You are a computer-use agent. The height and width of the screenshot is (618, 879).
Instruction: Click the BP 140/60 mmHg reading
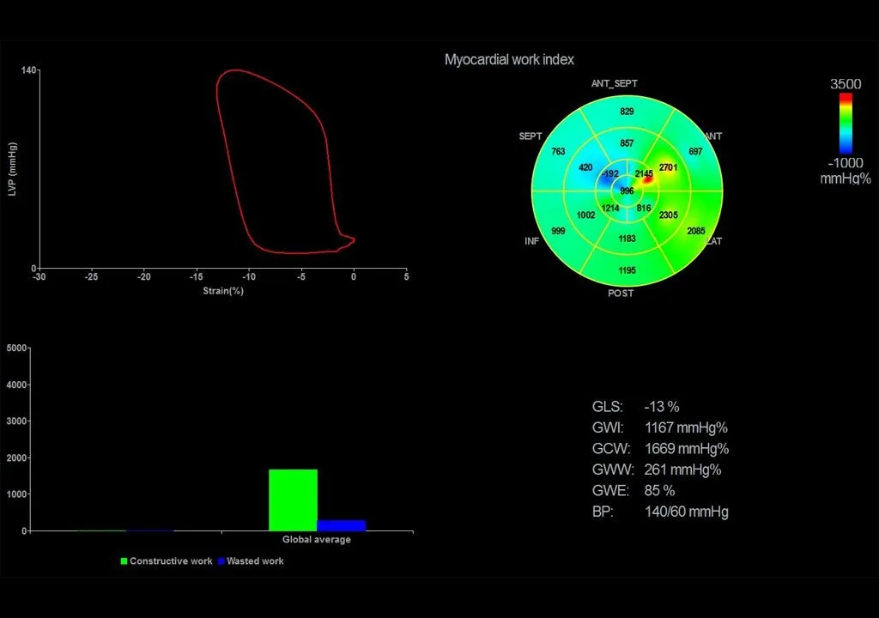[686, 512]
